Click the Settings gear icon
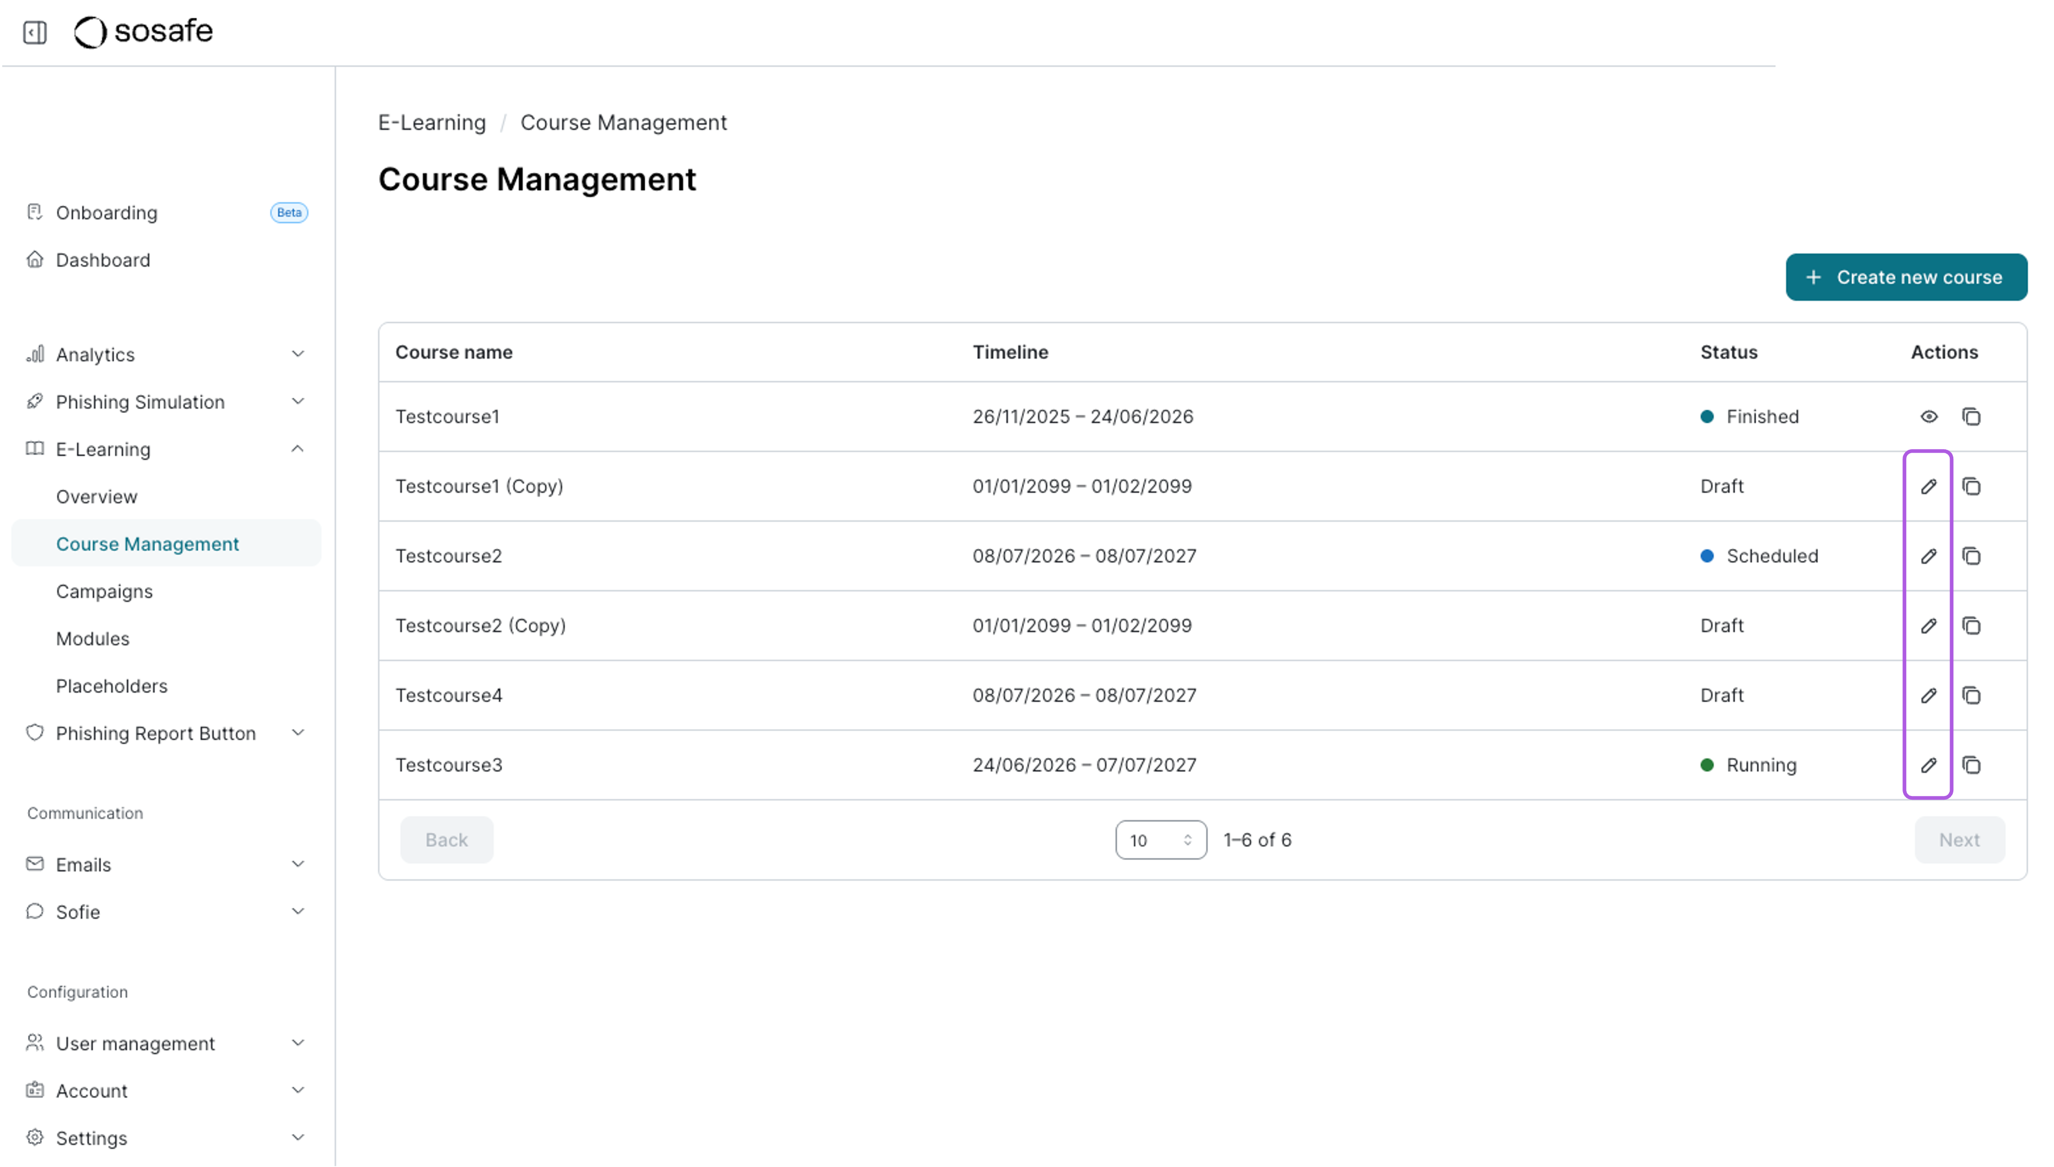 pos(35,1137)
